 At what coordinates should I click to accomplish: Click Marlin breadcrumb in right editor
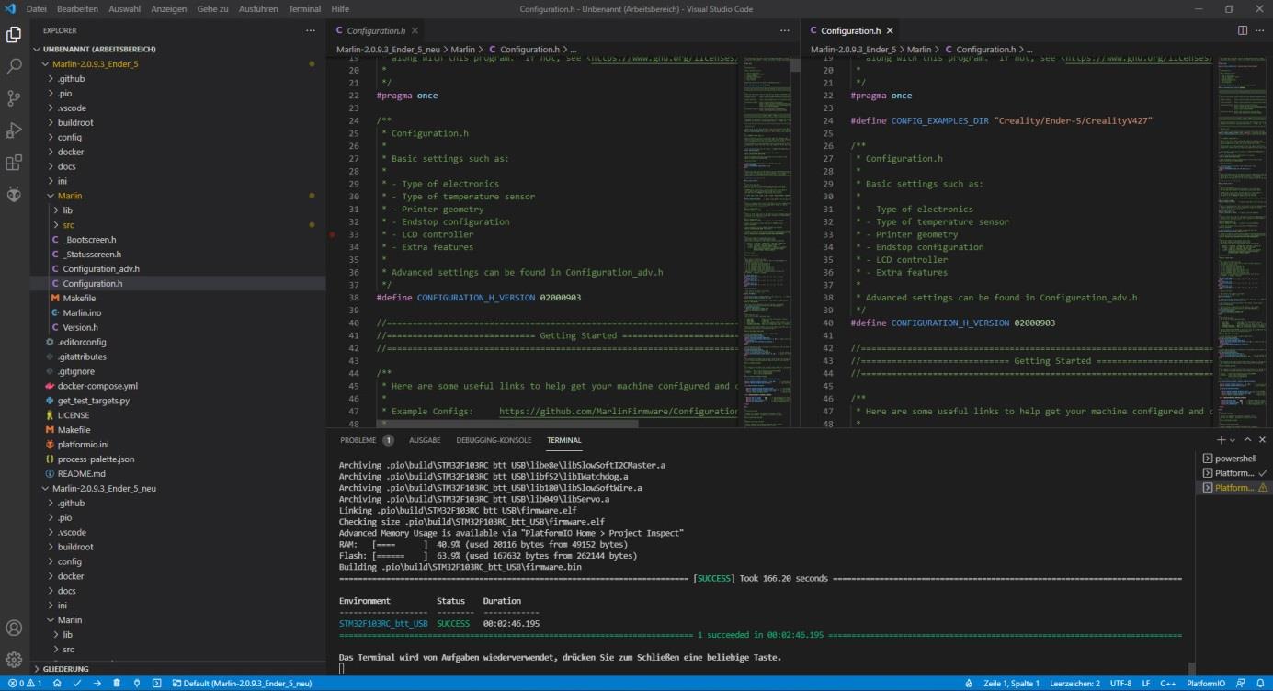point(919,50)
